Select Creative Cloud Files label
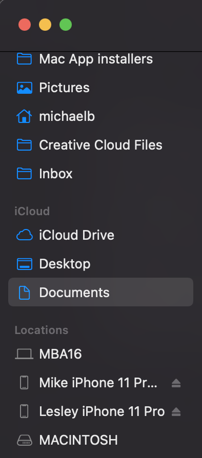This screenshot has width=202, height=458. pos(100,145)
